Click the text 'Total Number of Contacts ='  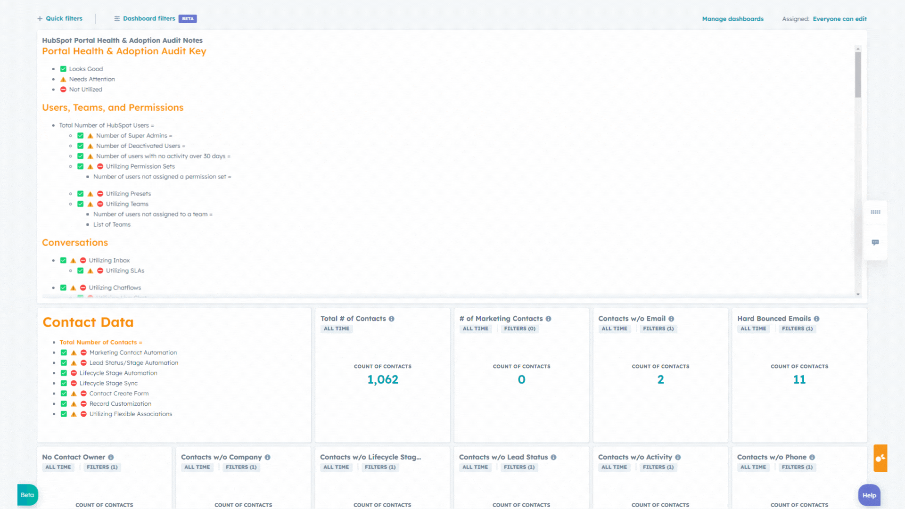click(x=100, y=343)
